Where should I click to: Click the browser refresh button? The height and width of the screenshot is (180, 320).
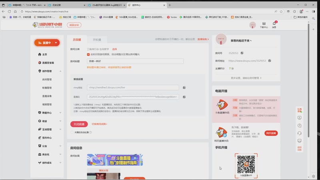[9, 12]
